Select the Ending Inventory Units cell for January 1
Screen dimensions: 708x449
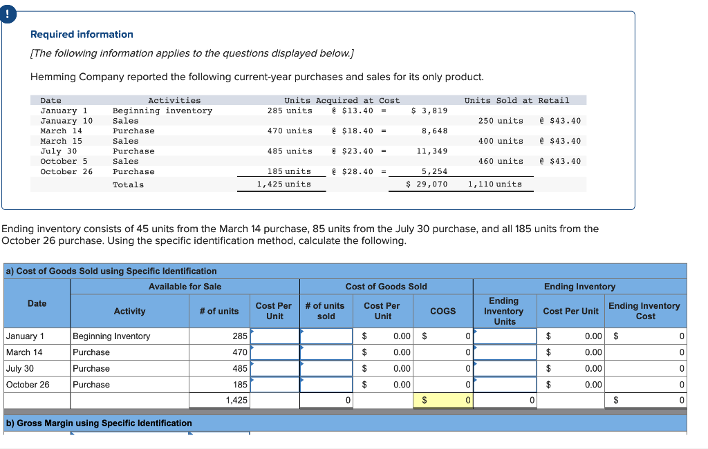tap(503, 336)
